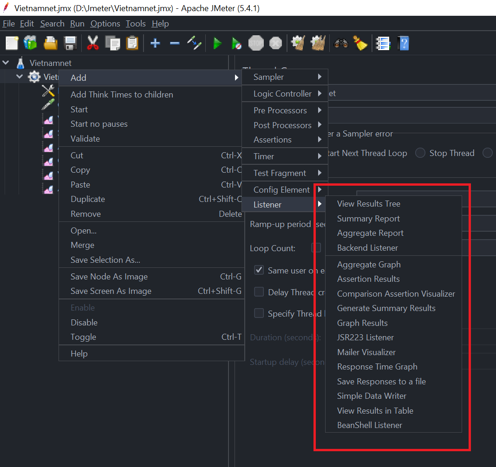Choose Backend Listener from the menu
The width and height of the screenshot is (496, 467).
coord(393,248)
